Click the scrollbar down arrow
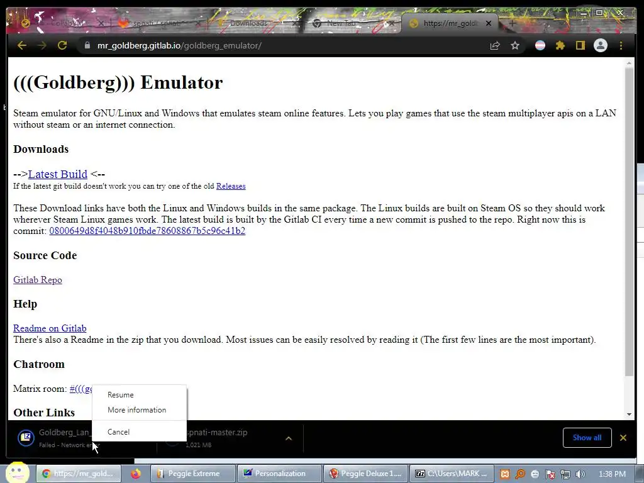The width and height of the screenshot is (644, 483). coord(629,414)
